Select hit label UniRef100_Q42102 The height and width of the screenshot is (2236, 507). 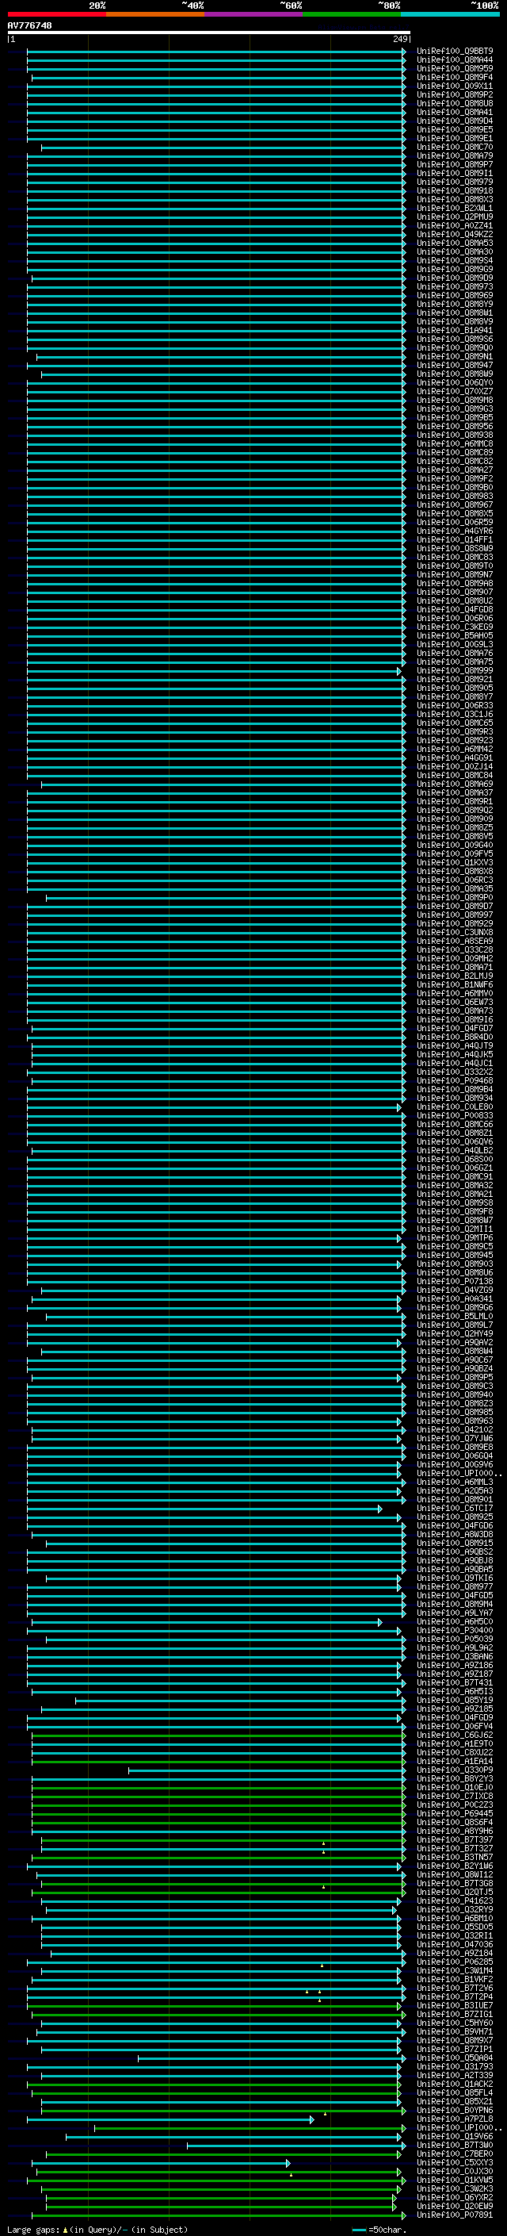[455, 1430]
